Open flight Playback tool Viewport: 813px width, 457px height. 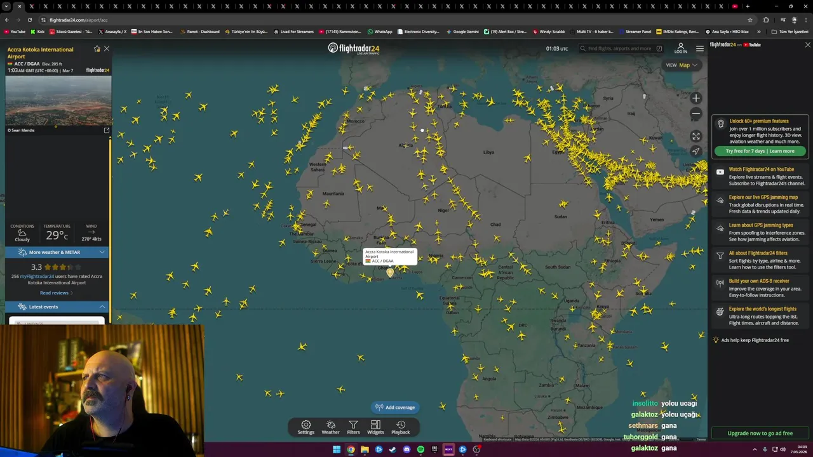click(400, 427)
